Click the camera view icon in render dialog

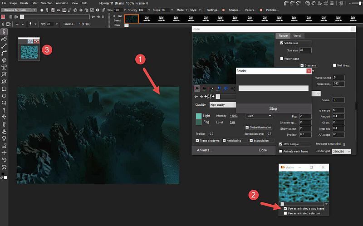197,88
